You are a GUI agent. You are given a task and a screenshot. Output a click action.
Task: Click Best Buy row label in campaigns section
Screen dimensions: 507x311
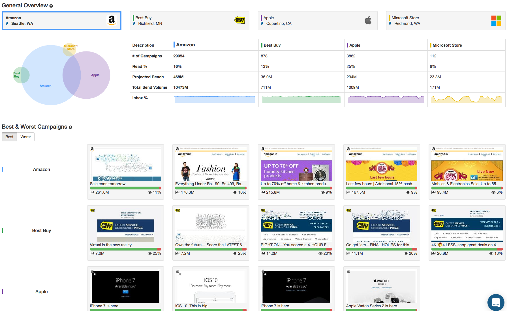click(41, 230)
